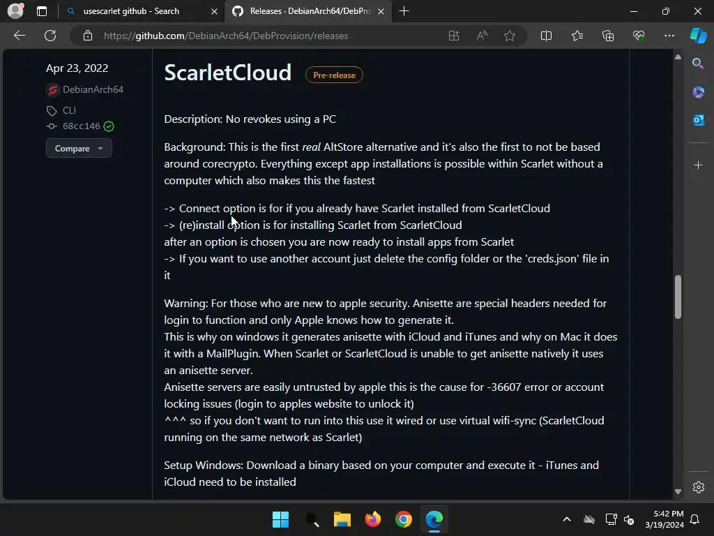This screenshot has width=714, height=536.
Task: Toggle split screen view
Action: pyautogui.click(x=546, y=36)
